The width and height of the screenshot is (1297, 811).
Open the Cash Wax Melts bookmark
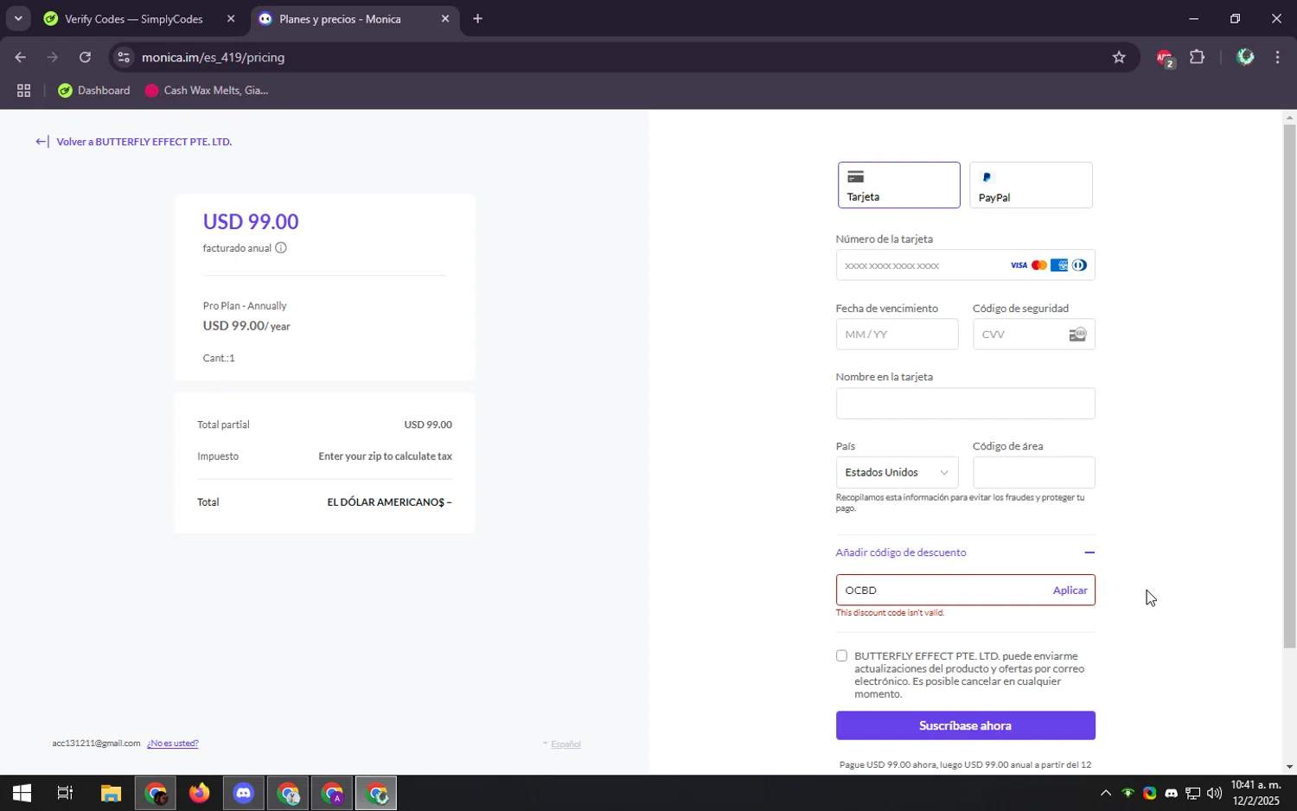[207, 90]
